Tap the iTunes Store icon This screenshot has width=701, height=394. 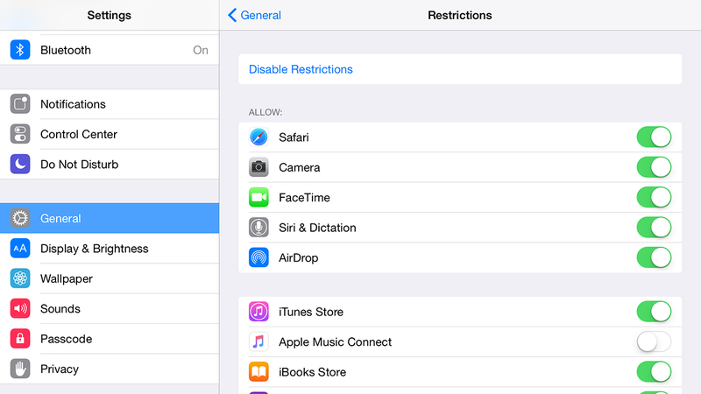(258, 312)
